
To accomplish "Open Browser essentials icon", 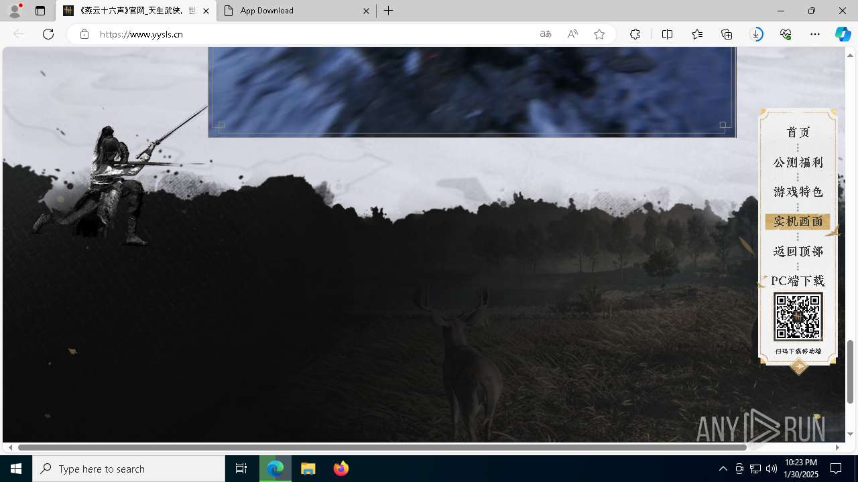I will pos(786,34).
